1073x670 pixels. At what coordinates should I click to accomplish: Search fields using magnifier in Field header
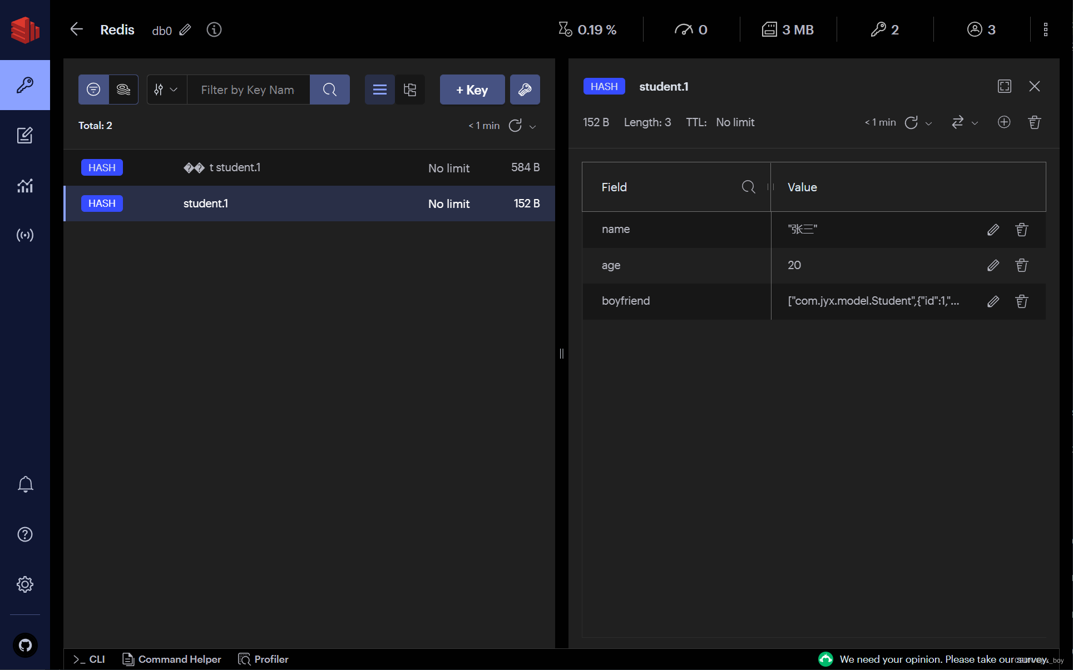[x=749, y=187]
